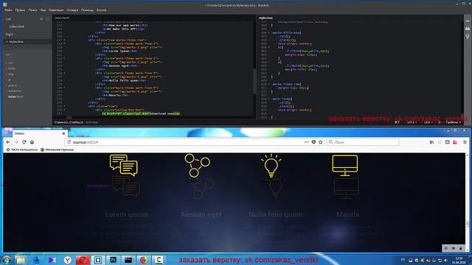Open index.html in the file tree

coord(15,96)
